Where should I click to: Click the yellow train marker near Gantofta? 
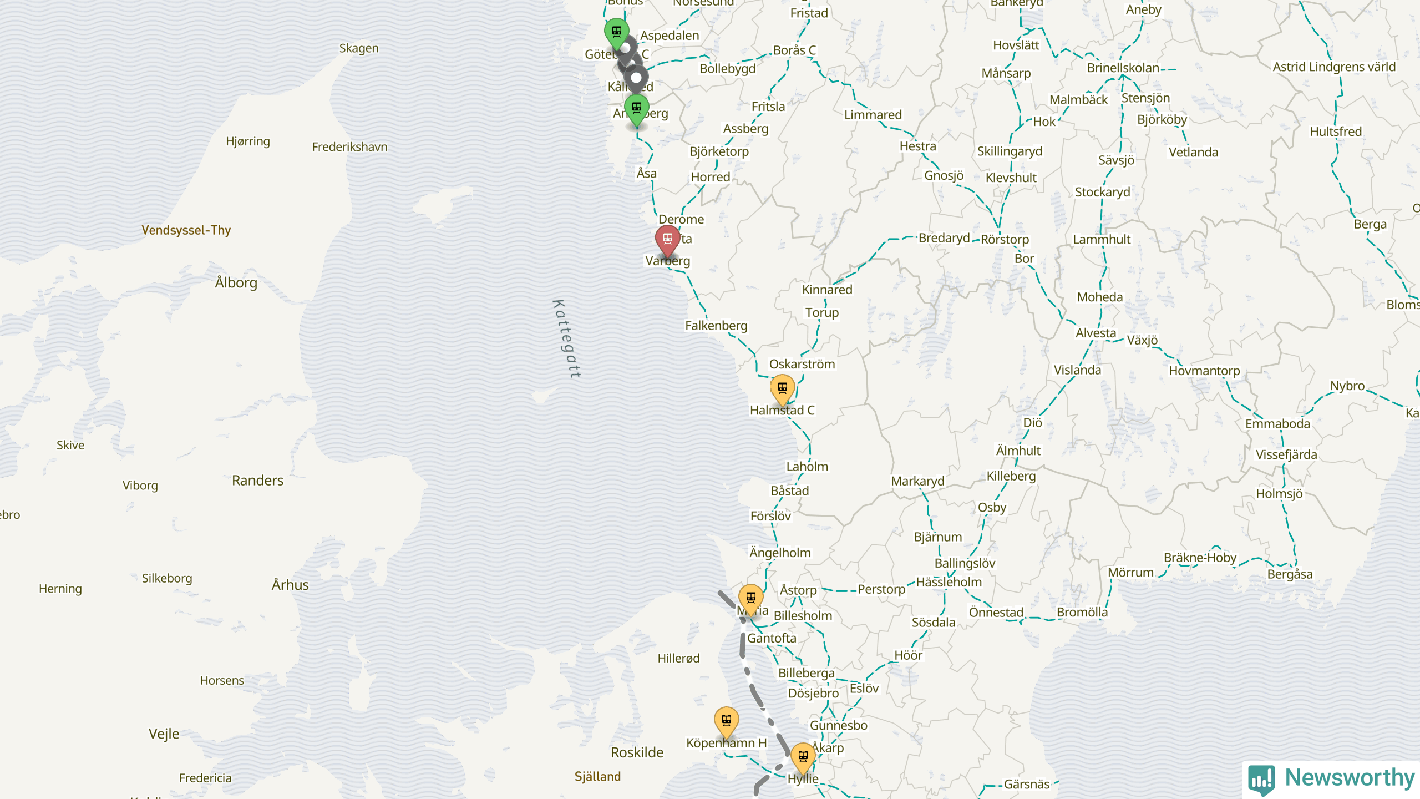[x=750, y=600]
